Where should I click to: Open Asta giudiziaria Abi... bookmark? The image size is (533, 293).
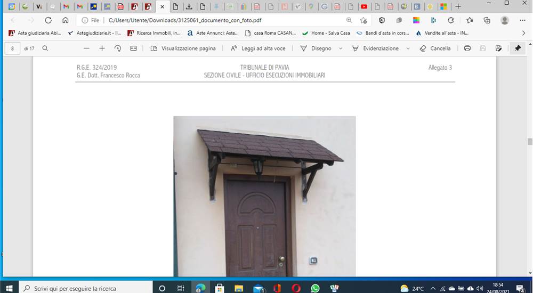[35, 33]
